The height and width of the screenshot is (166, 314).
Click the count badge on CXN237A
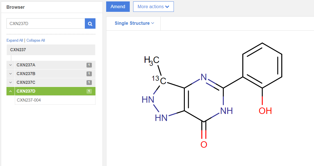89,65
